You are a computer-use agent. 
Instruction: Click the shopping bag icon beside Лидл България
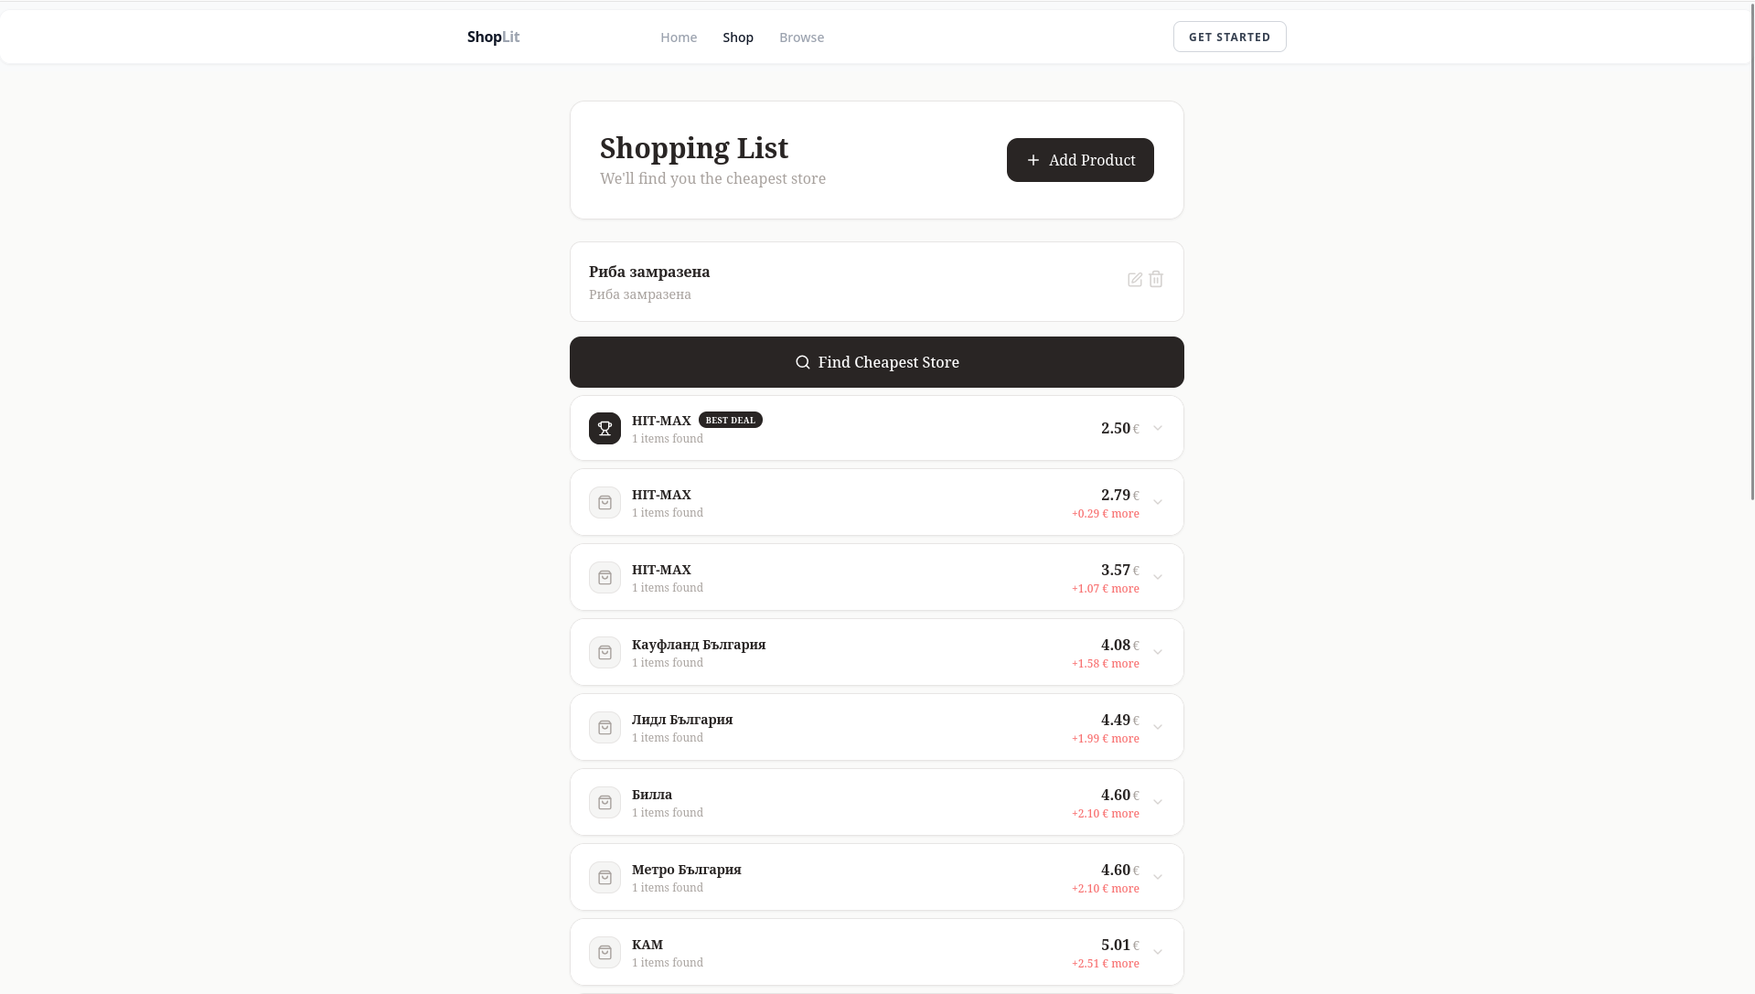pos(605,728)
